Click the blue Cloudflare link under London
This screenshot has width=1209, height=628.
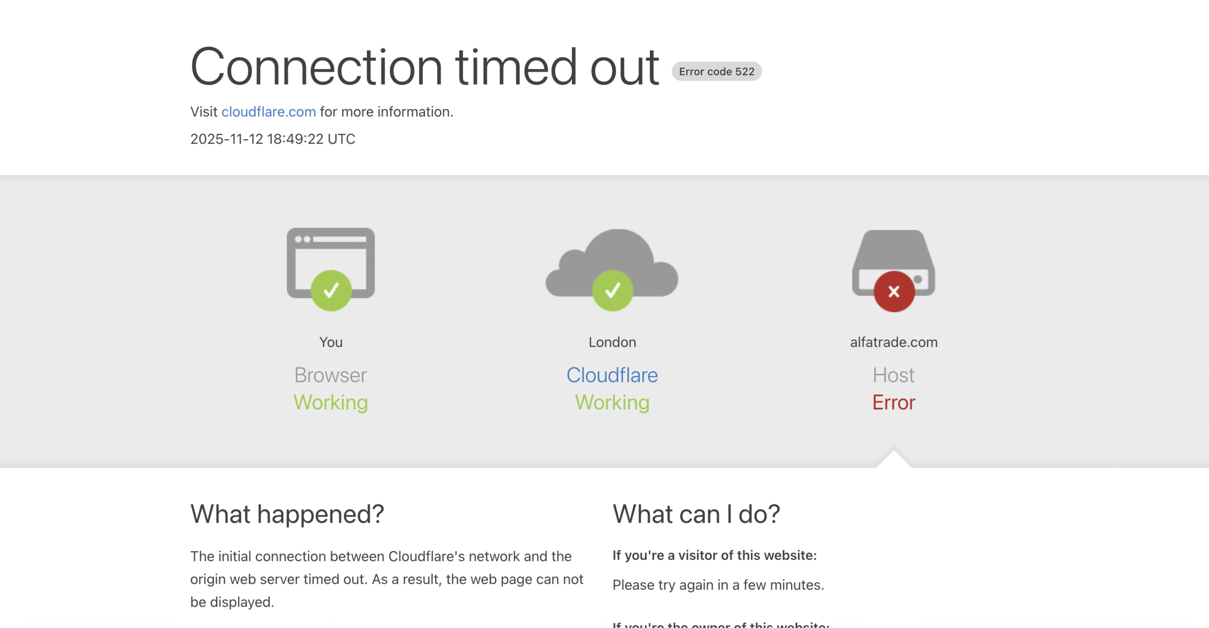click(x=612, y=375)
